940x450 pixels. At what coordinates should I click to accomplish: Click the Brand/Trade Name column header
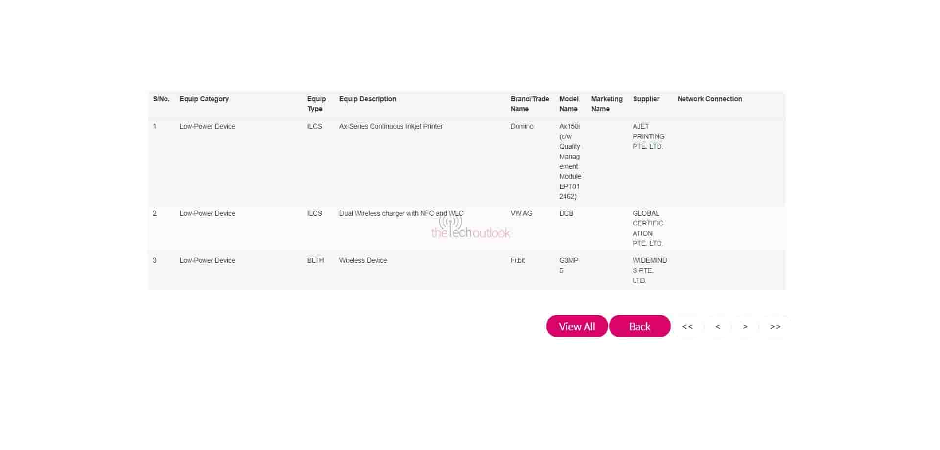[x=529, y=104]
